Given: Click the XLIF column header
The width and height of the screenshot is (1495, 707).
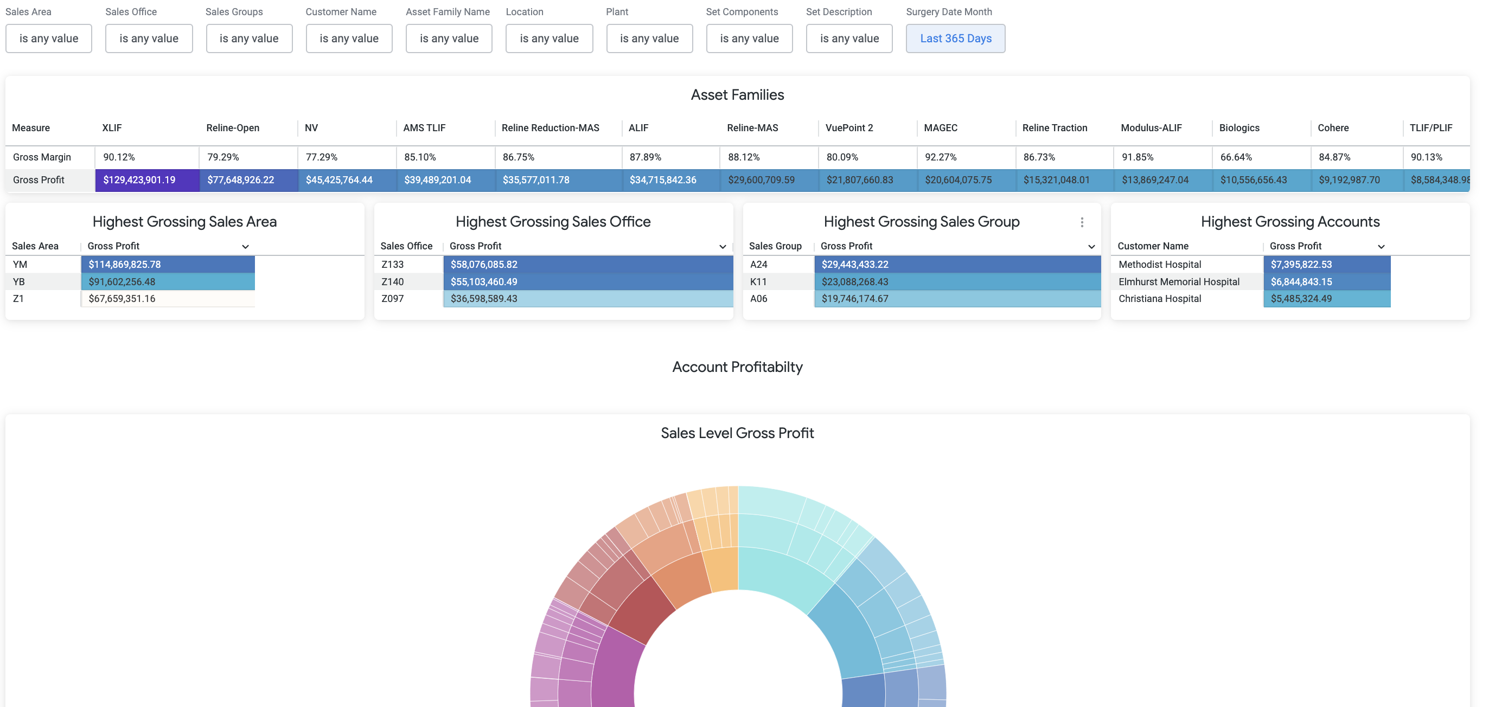Looking at the screenshot, I should point(112,127).
